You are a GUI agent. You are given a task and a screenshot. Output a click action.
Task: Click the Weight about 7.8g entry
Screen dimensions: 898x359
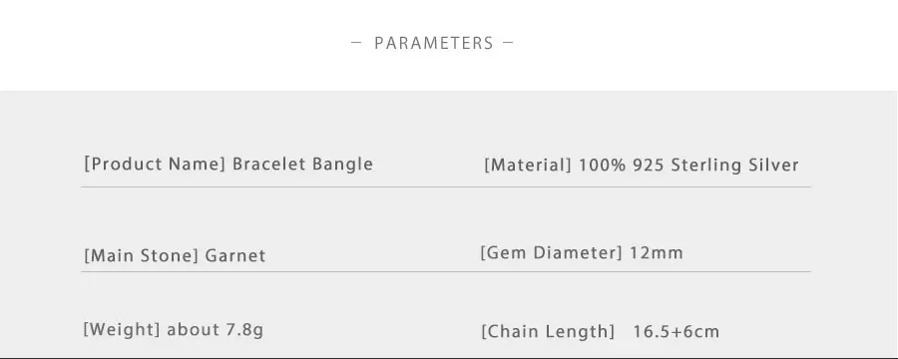point(174,330)
